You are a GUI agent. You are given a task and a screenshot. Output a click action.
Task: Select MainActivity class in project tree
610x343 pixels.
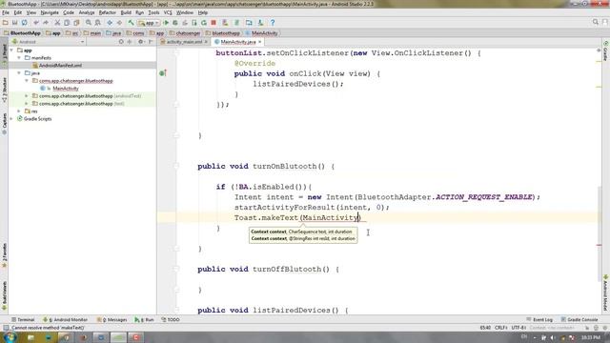click(66, 89)
